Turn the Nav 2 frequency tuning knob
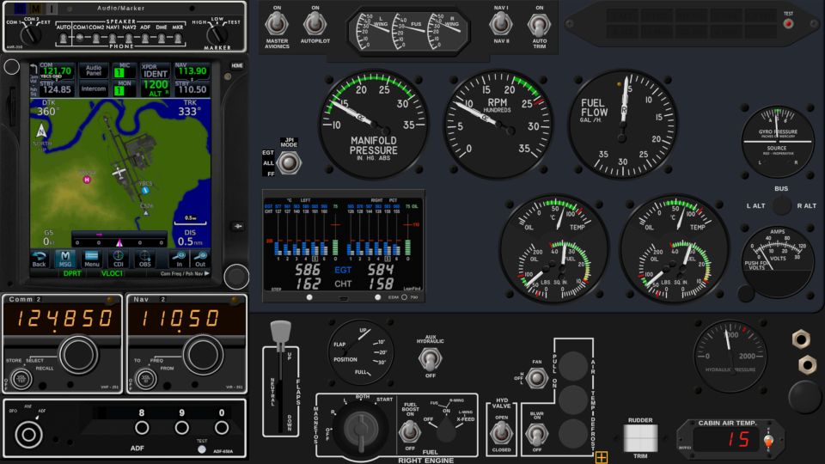This screenshot has width=825, height=464. [203, 355]
